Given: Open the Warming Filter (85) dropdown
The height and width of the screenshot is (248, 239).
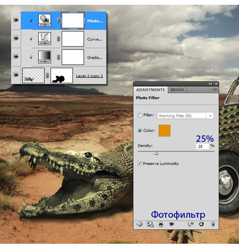Looking at the screenshot, I should tap(185, 116).
